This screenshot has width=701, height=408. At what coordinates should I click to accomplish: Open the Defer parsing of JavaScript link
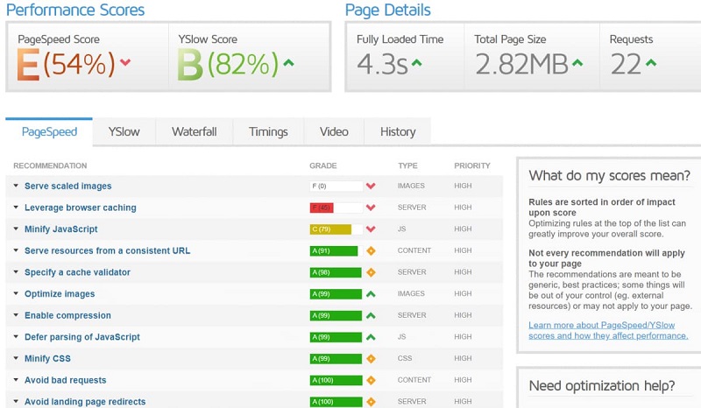click(82, 337)
